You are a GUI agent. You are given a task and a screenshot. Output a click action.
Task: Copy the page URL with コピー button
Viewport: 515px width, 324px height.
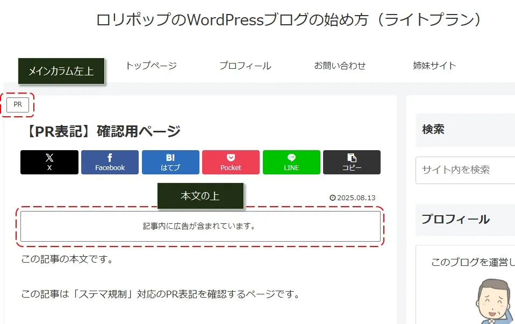click(352, 162)
